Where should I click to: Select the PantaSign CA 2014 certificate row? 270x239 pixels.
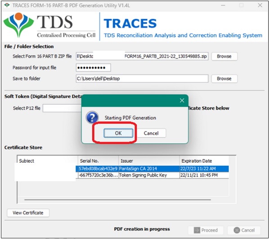pyautogui.click(x=152, y=168)
